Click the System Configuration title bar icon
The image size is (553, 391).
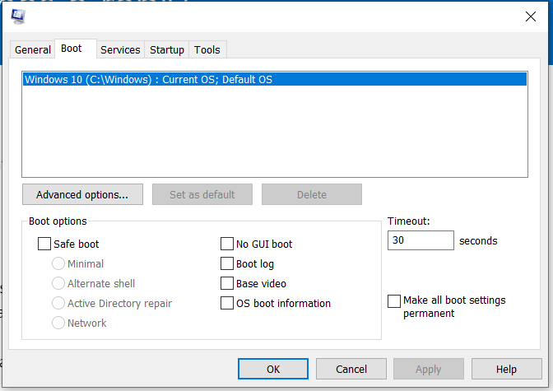point(18,16)
